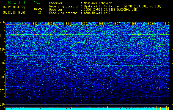This screenshot has height=110, width=173.
Task: Click the HROFFT 1.0.0 title text
Action: coord(21,2)
